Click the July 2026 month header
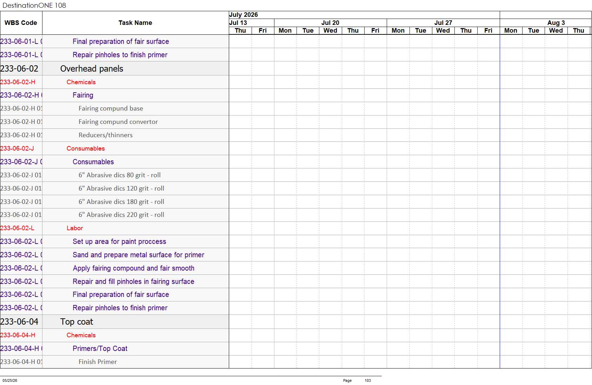The height and width of the screenshot is (385, 592). 244,15
